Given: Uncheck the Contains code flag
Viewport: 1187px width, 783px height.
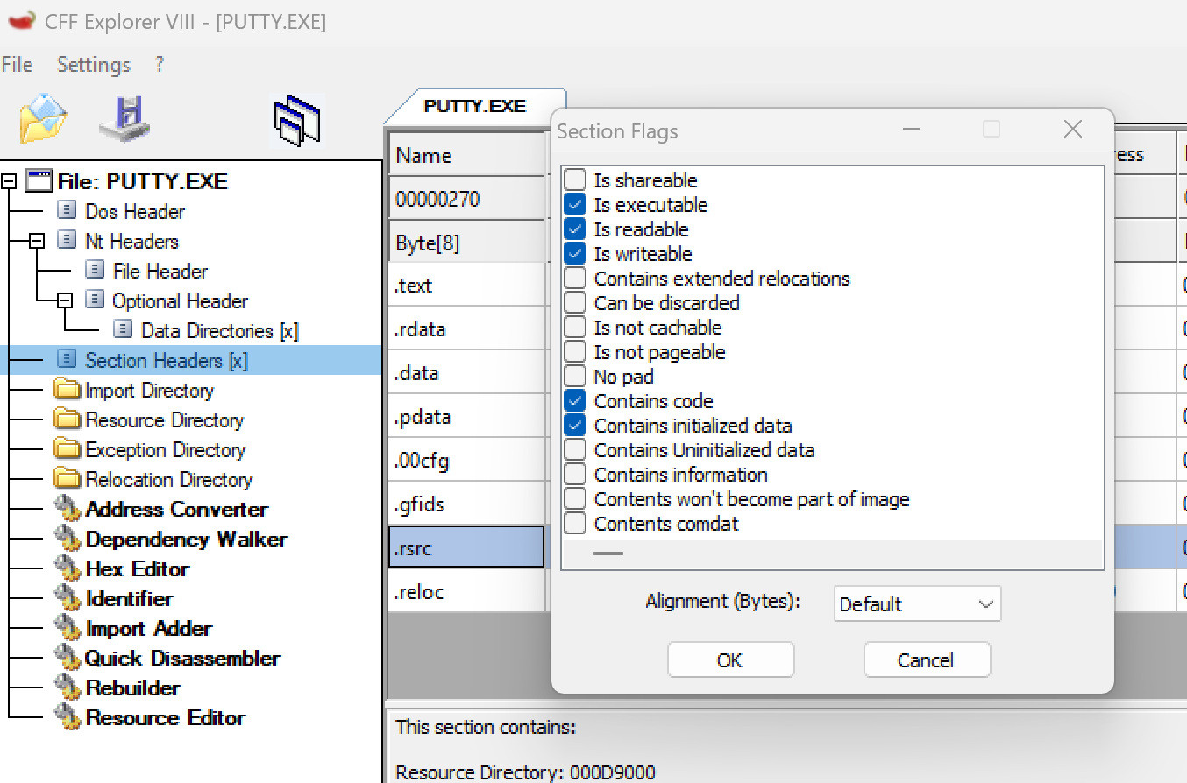Looking at the screenshot, I should click(x=575, y=401).
